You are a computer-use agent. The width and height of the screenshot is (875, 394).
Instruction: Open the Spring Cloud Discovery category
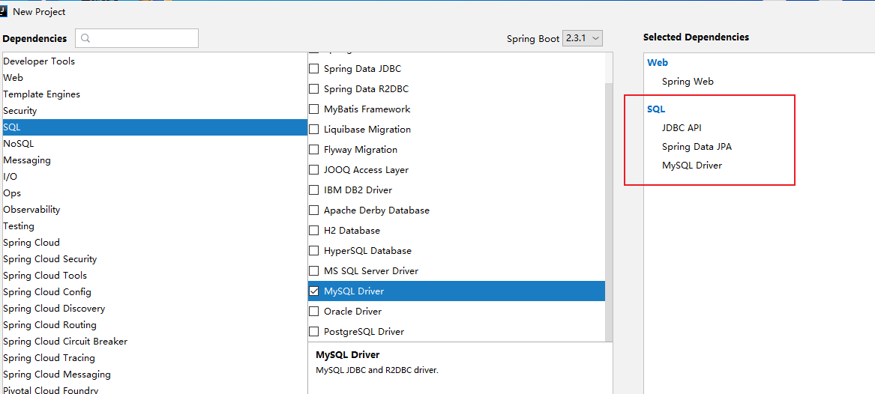(154, 308)
